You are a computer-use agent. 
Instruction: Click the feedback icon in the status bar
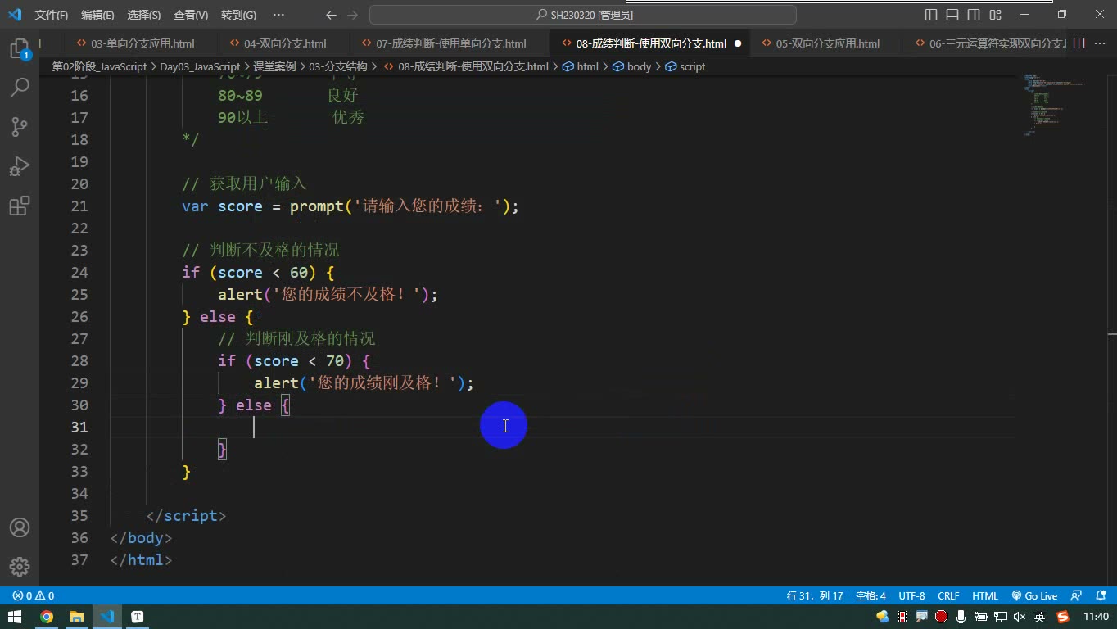[x=1076, y=595]
